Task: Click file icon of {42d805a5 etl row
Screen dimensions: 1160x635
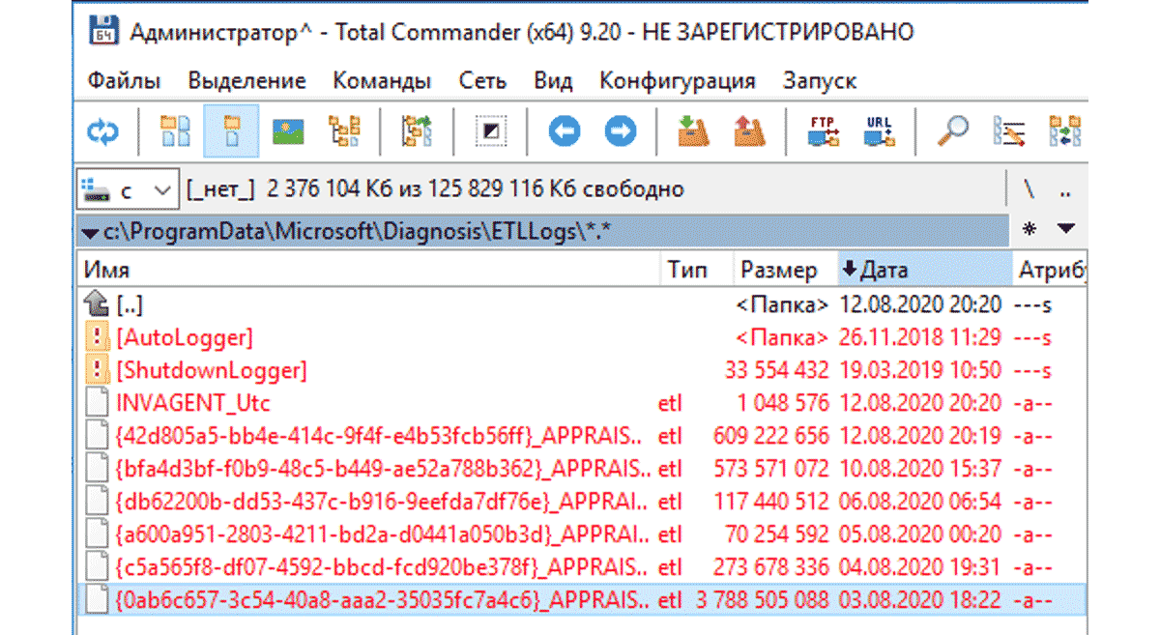Action: tap(96, 435)
